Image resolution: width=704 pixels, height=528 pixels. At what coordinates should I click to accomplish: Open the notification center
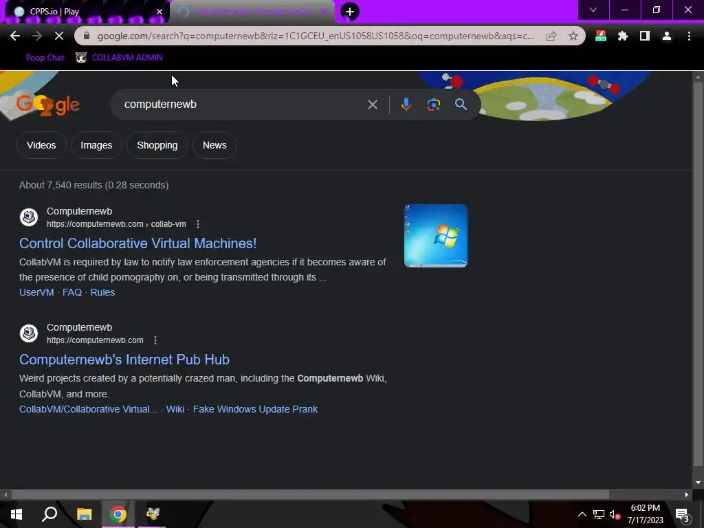pos(683,514)
